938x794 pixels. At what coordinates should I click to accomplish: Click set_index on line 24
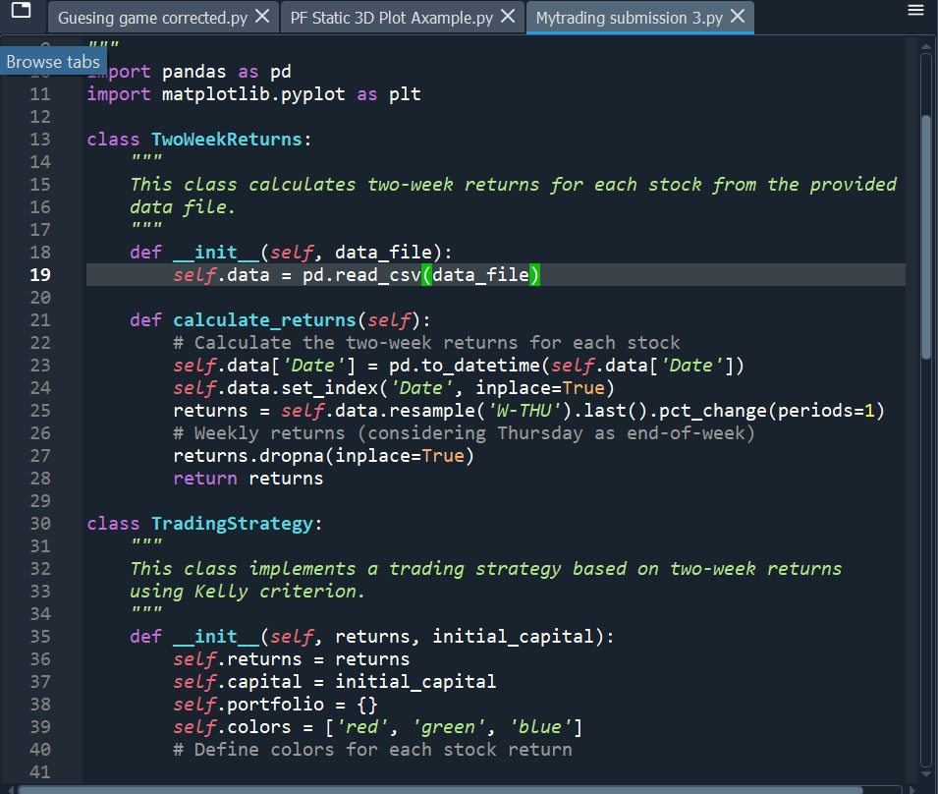[x=330, y=388]
